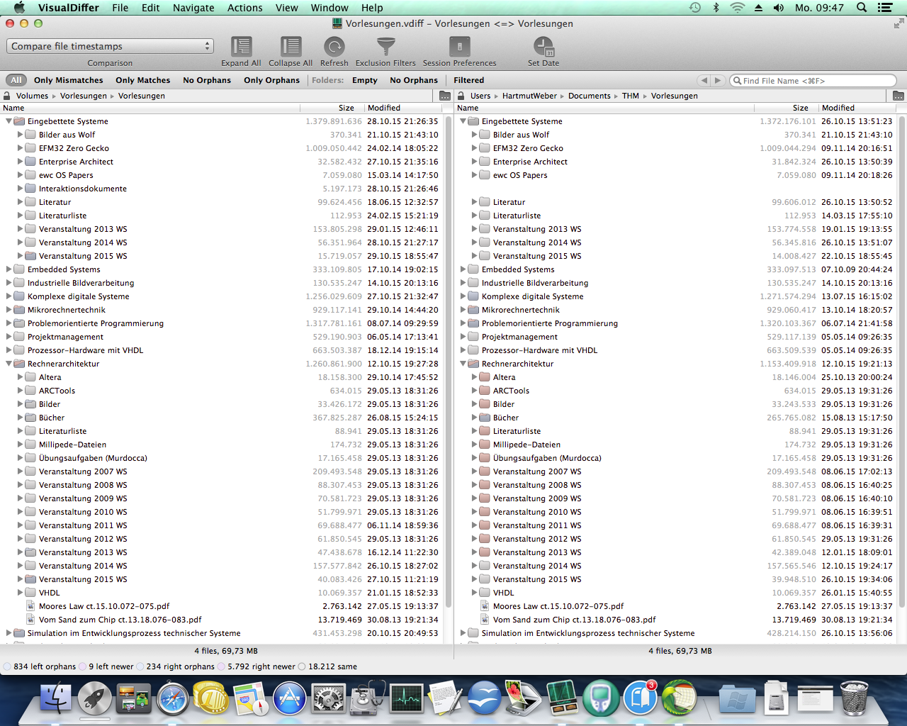Open the Compare file timestamps dropdown
Image resolution: width=907 pixels, height=726 pixels.
(x=110, y=46)
